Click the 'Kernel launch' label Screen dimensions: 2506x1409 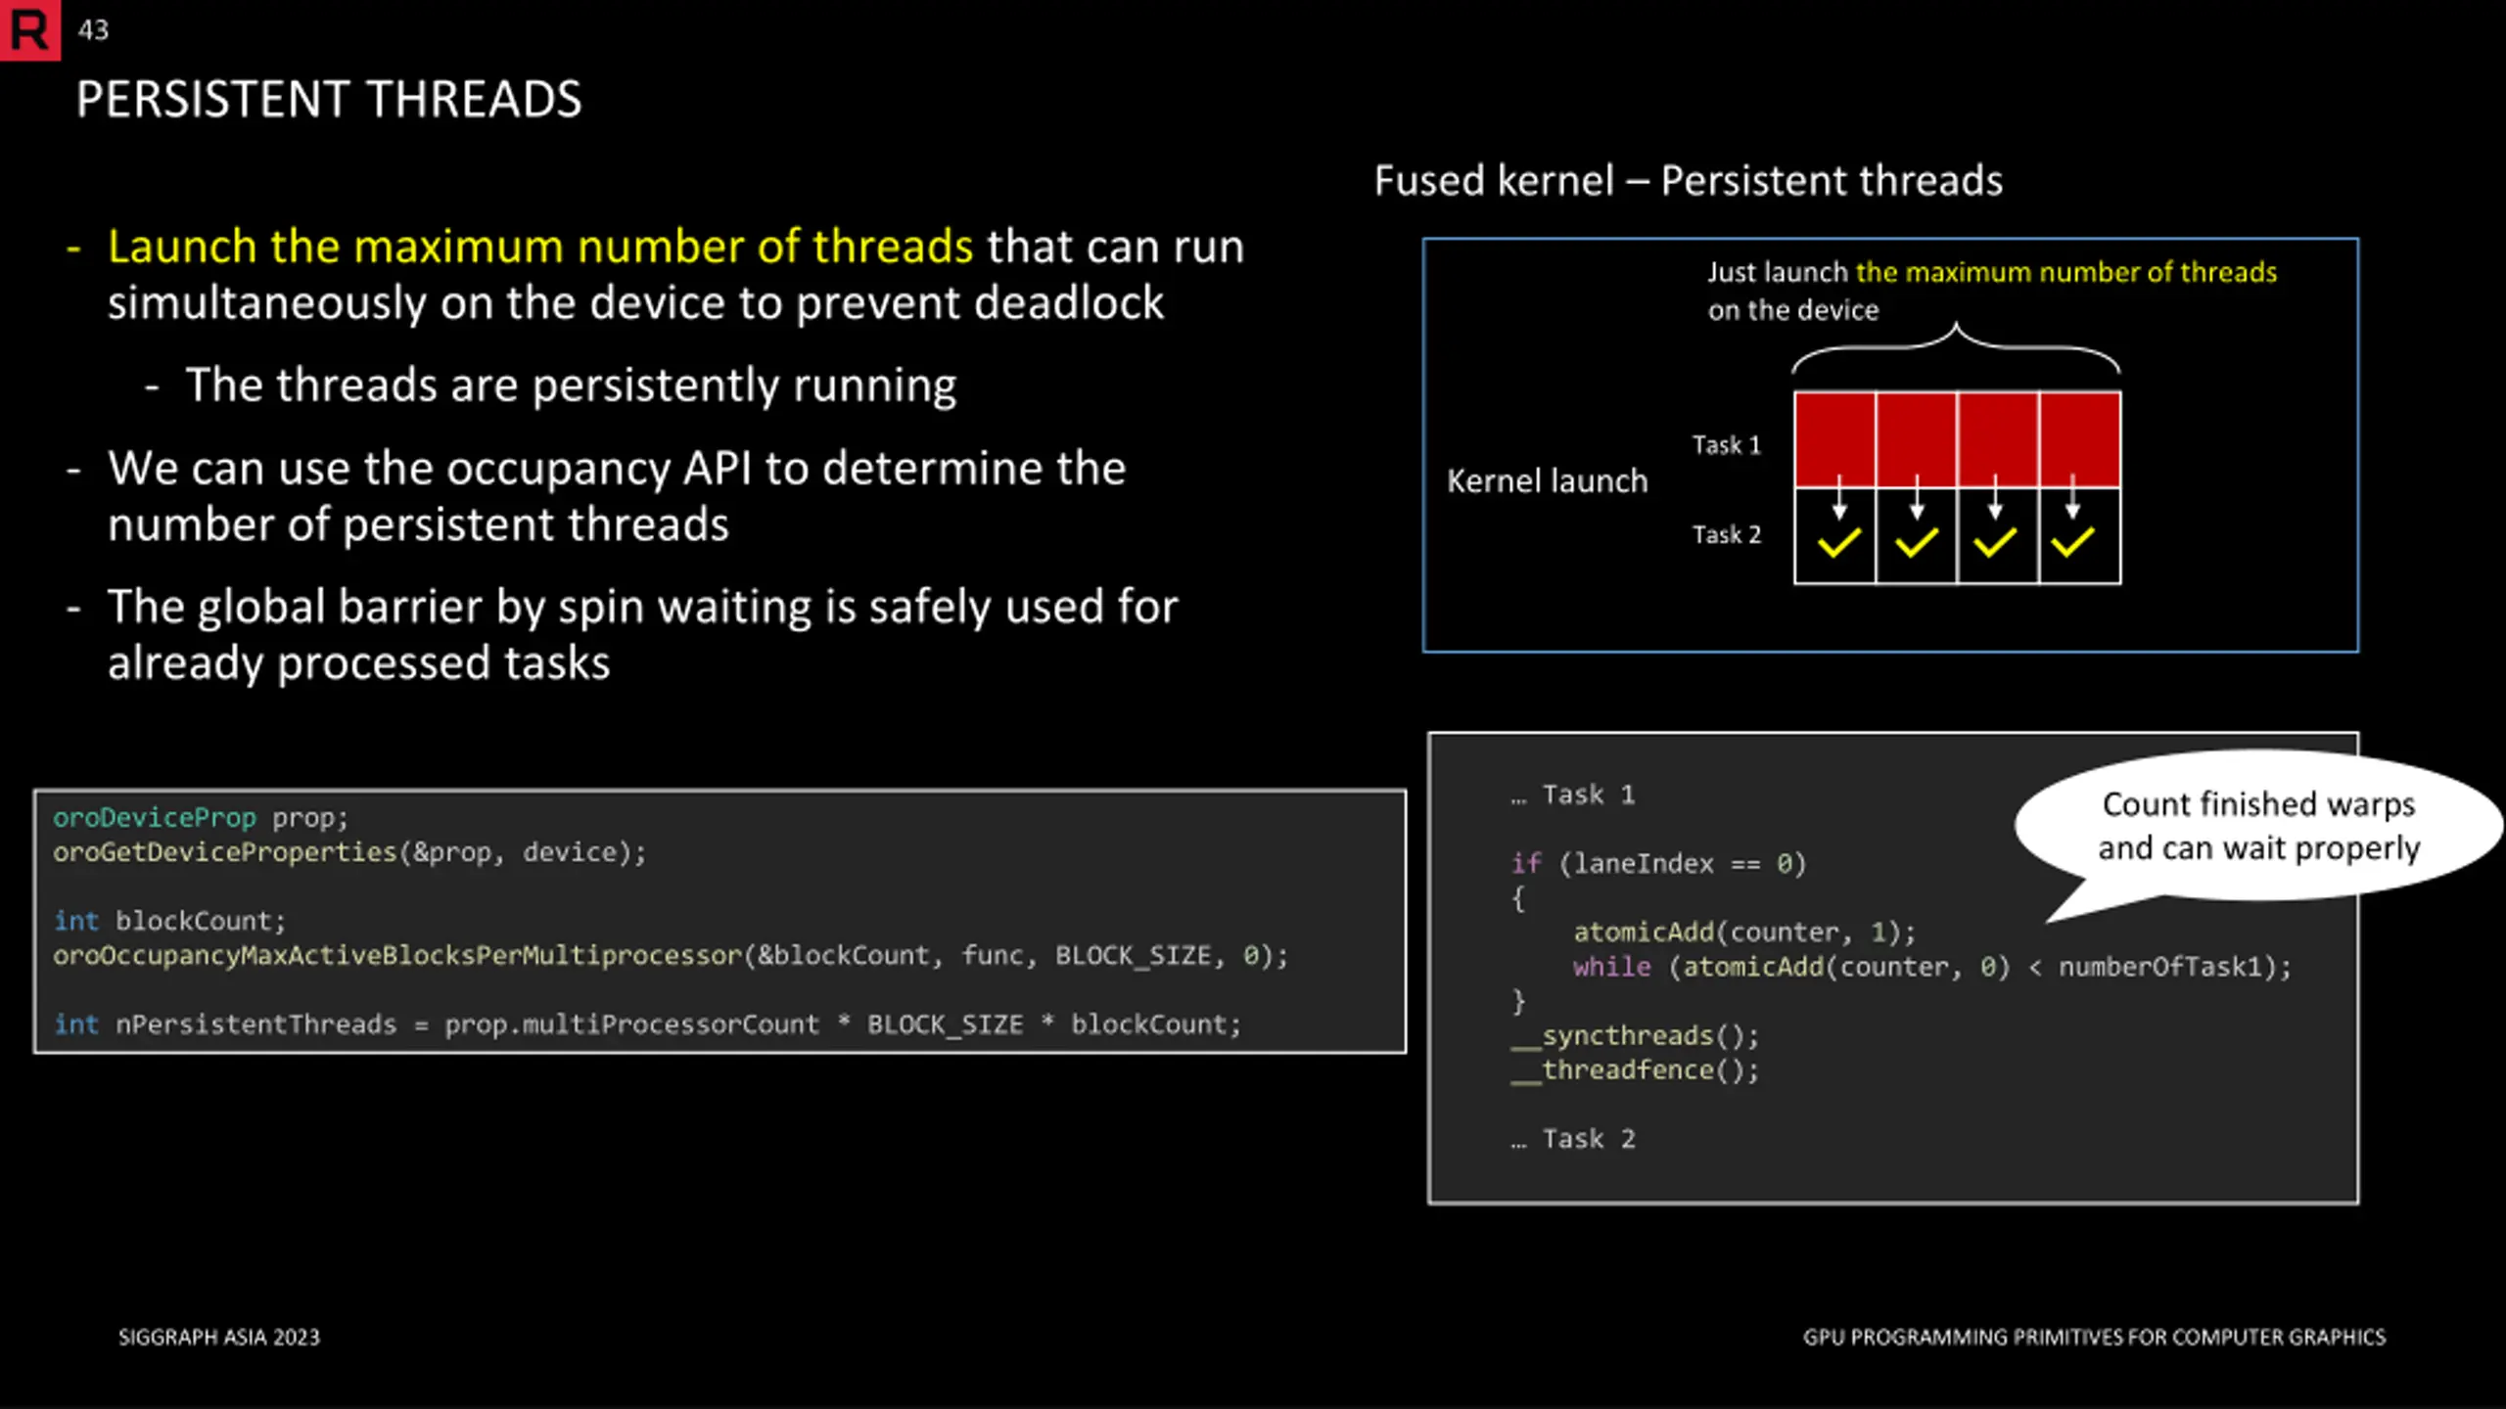pyautogui.click(x=1548, y=481)
